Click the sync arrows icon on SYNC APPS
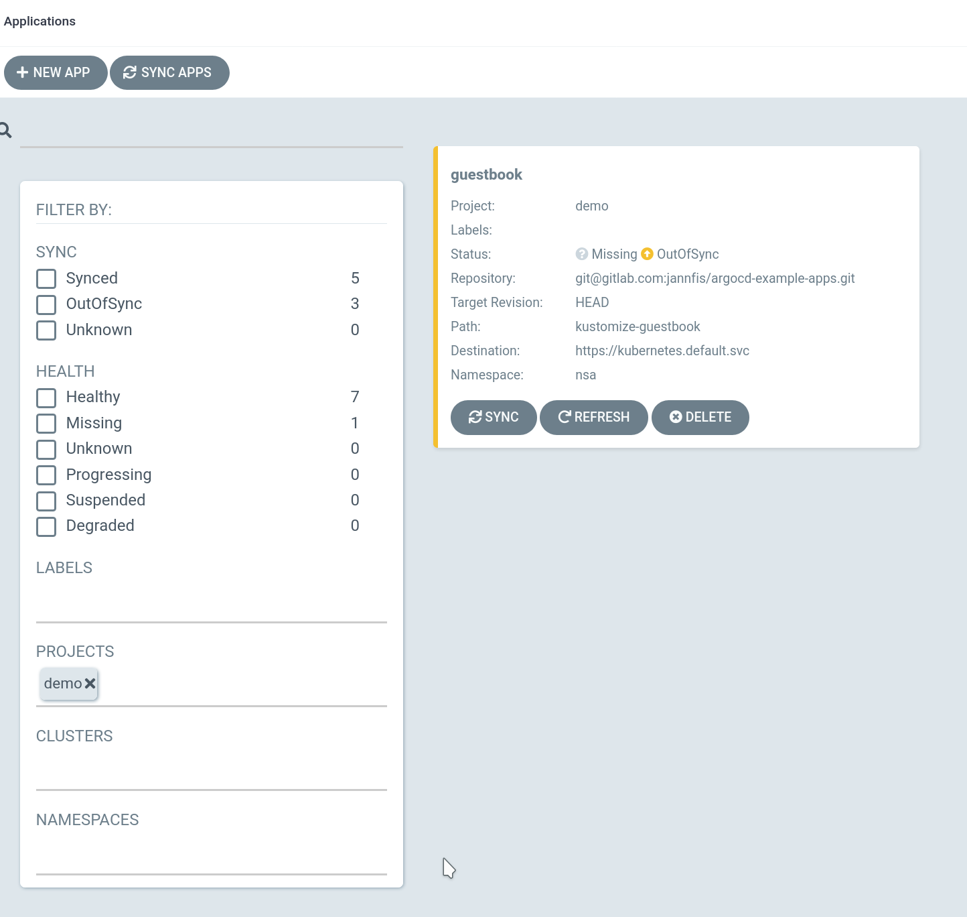The width and height of the screenshot is (967, 917). (x=130, y=72)
